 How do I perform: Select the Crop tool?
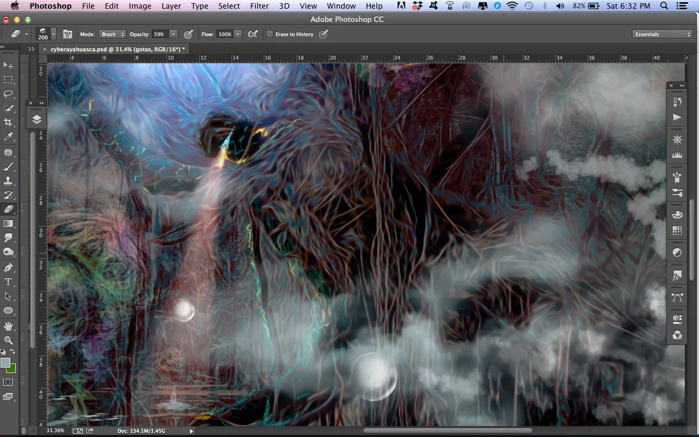pyautogui.click(x=8, y=122)
